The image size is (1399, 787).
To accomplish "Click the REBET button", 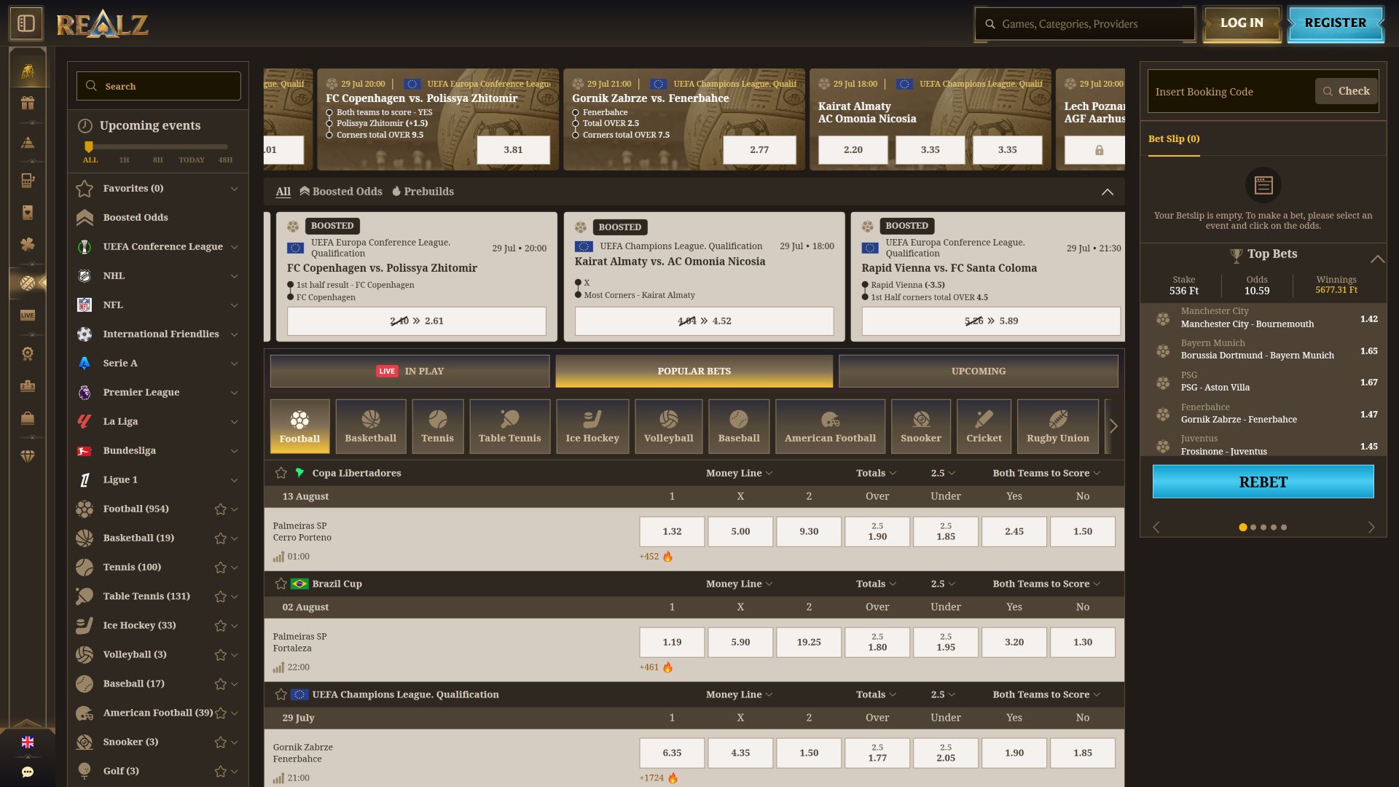I will (x=1263, y=482).
